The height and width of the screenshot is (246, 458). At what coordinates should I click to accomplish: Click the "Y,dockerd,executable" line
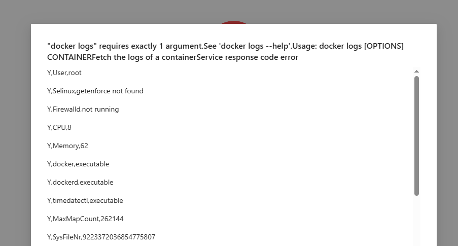tap(80, 182)
